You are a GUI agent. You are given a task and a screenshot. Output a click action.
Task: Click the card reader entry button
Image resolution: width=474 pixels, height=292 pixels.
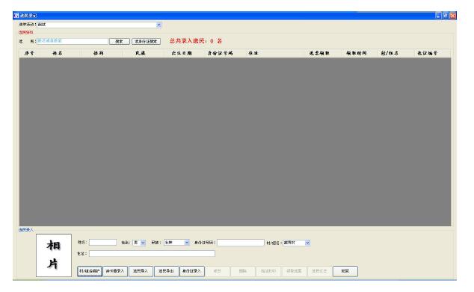point(115,271)
